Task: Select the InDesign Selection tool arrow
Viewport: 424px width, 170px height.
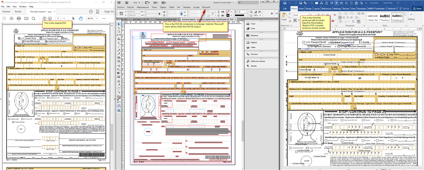Action: point(119,24)
